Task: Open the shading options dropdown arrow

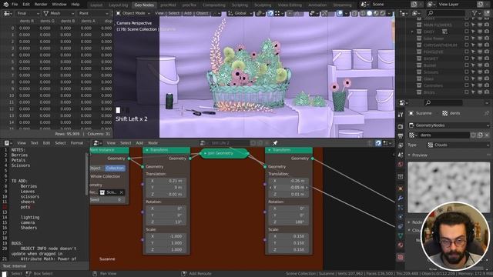Action: (389, 13)
